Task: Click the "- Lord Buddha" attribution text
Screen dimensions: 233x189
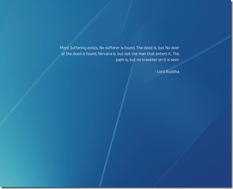Action: pos(167,72)
